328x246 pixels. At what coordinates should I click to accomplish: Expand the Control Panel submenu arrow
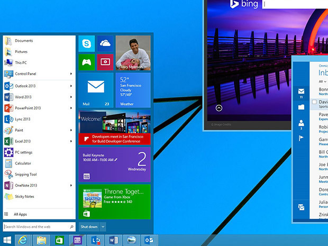coord(71,74)
